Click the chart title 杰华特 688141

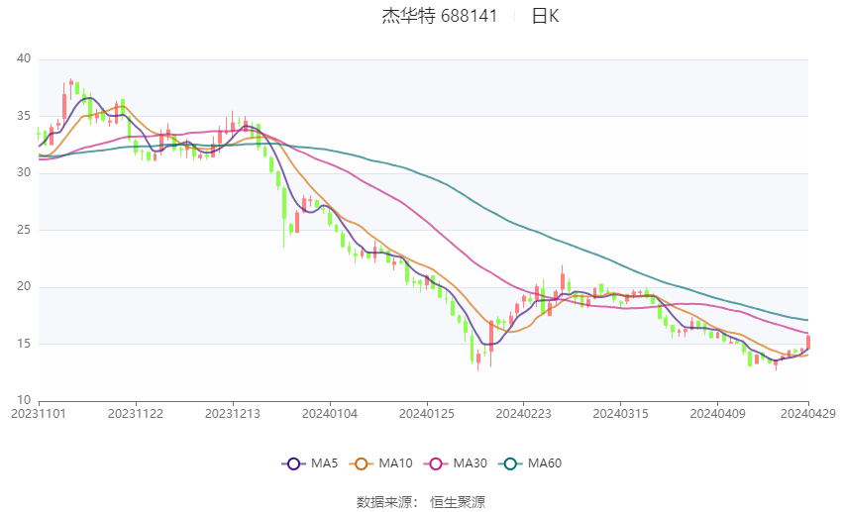pos(440,16)
